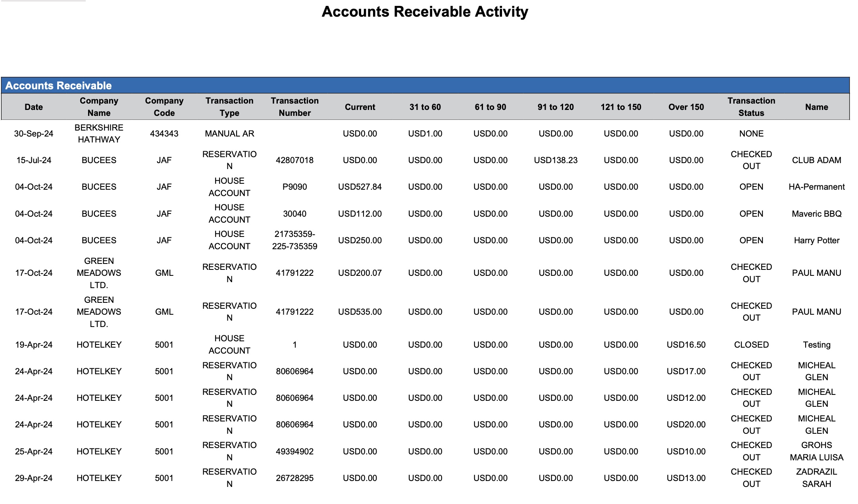Click the Accounts Receivable Activity report title
The image size is (858, 504).
tap(425, 12)
